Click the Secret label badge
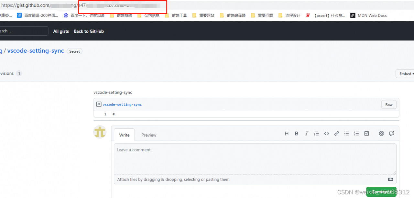The height and width of the screenshot is (198, 414). point(74,51)
